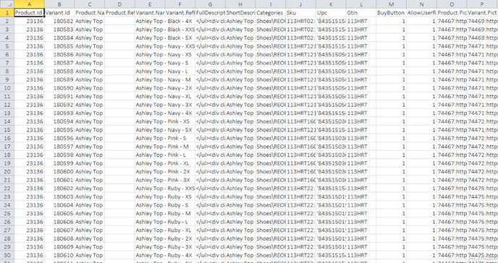
Task: Click the BuyButton header cell
Action: (392, 13)
